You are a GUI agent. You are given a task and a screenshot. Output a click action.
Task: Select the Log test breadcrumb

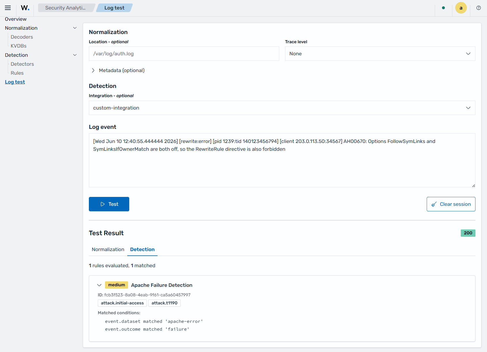(x=115, y=8)
